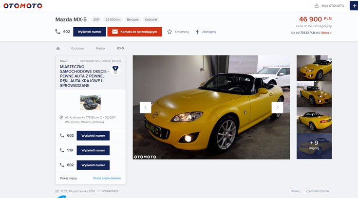Click the header Wyświetl numer button
This screenshot has width=358, height=198.
point(90,32)
